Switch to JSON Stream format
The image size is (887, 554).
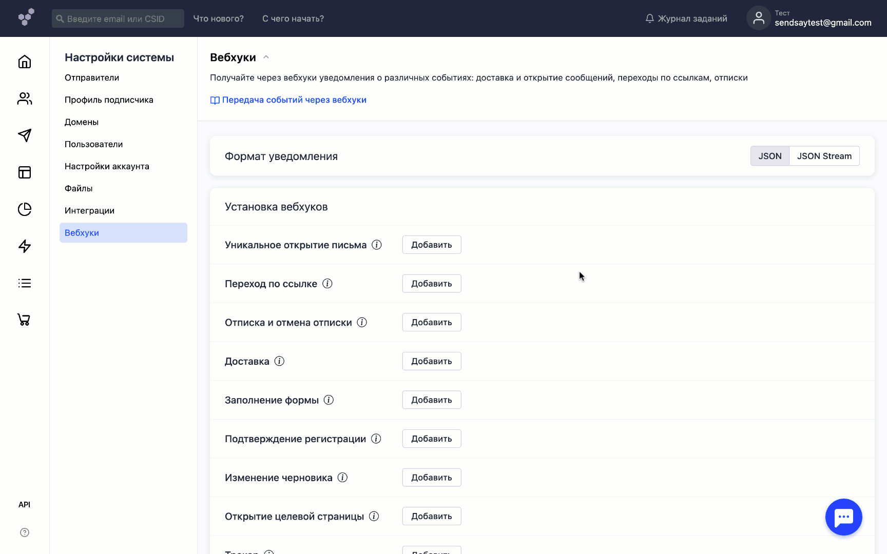click(x=824, y=156)
